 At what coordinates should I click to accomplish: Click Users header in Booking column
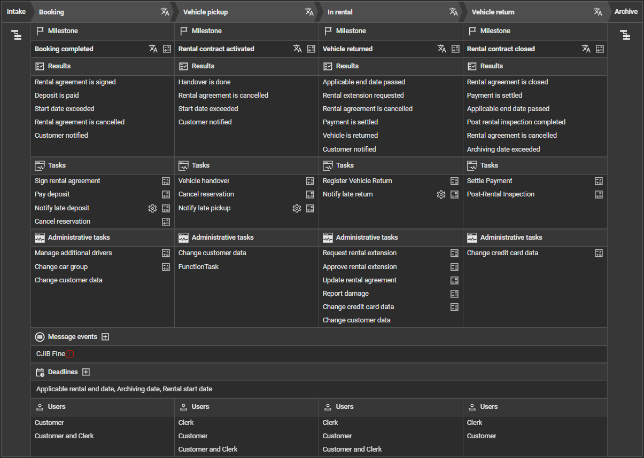[x=57, y=407]
